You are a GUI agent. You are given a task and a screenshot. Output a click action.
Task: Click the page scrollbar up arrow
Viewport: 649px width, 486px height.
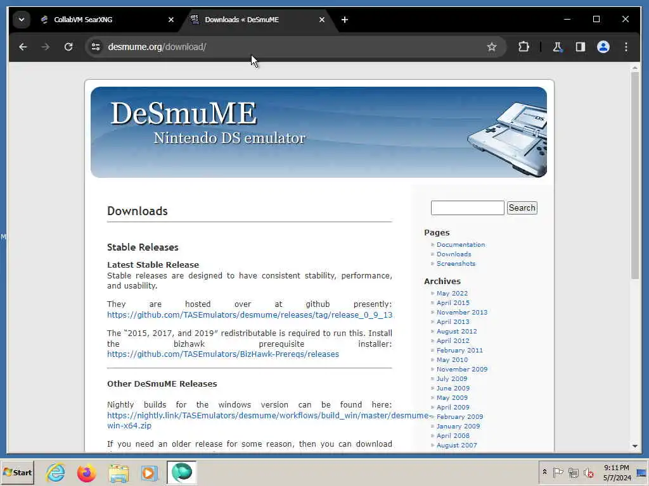pyautogui.click(x=635, y=67)
